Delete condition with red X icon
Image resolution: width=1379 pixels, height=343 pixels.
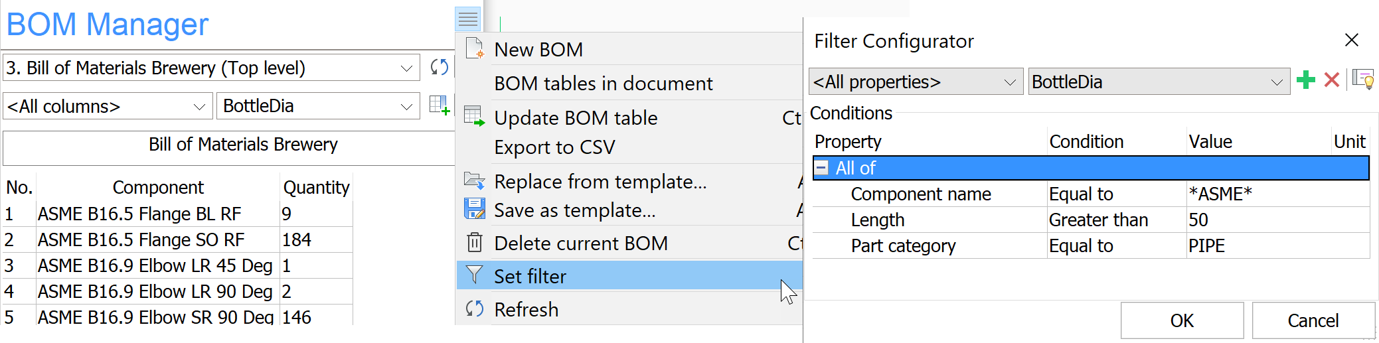coord(1331,80)
